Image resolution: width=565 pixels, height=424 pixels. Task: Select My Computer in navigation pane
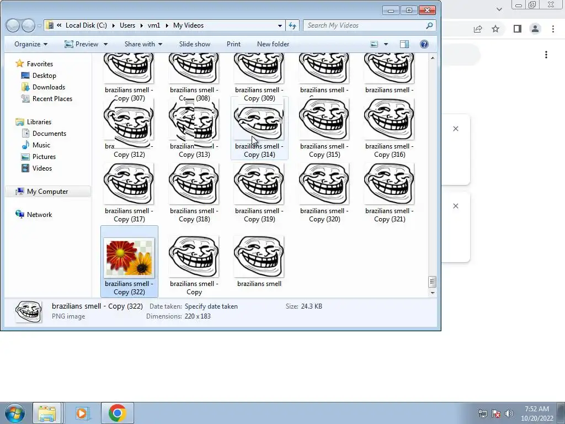coord(47,192)
